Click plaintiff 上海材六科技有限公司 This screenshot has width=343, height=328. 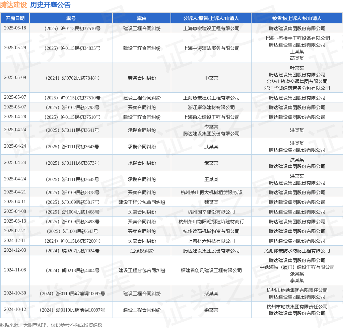pos(211,241)
